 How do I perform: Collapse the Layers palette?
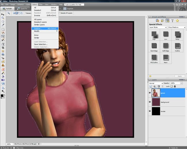[x=150, y=80]
